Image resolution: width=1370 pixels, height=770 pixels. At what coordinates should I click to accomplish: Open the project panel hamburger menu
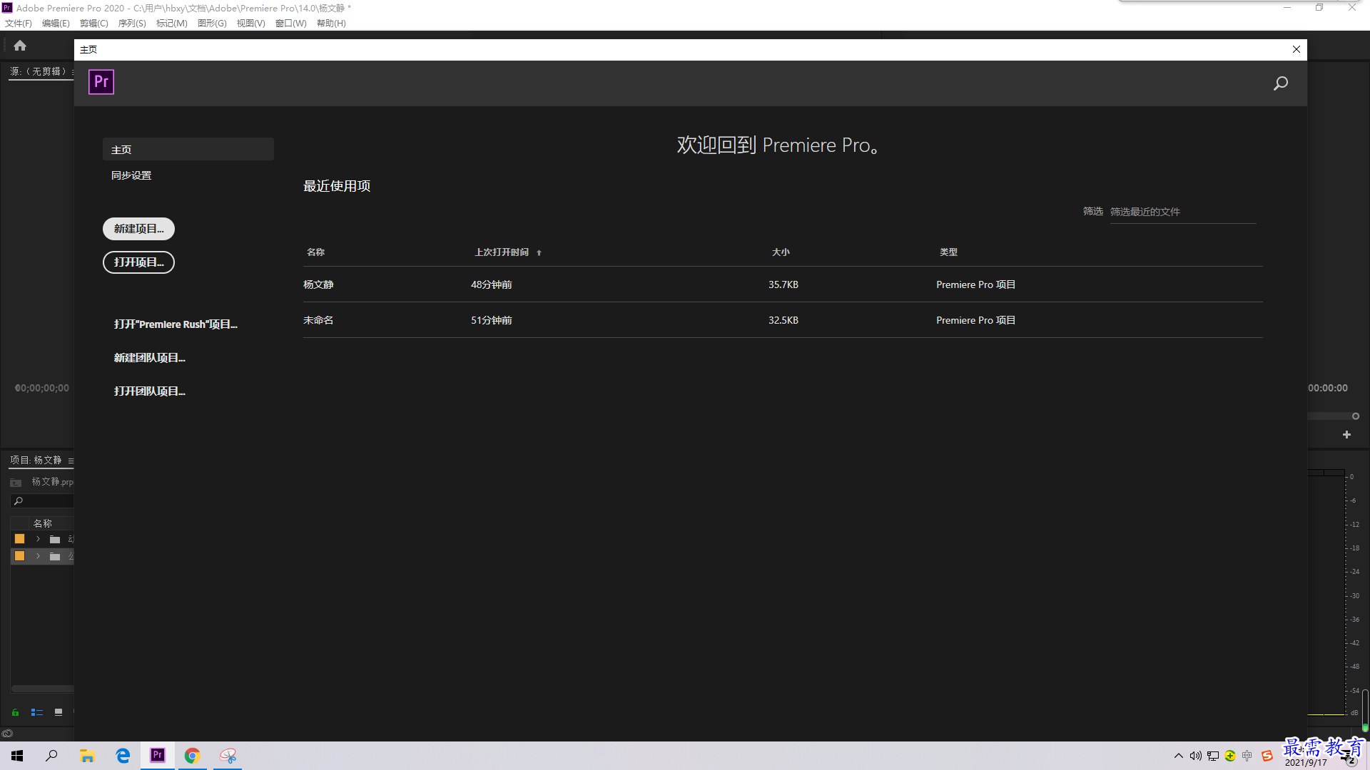pos(71,461)
